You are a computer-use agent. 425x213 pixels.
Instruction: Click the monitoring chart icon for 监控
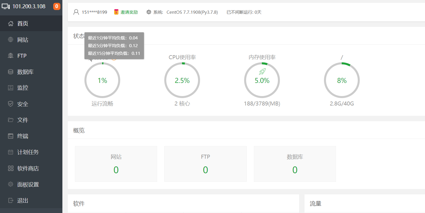[x=11, y=88]
